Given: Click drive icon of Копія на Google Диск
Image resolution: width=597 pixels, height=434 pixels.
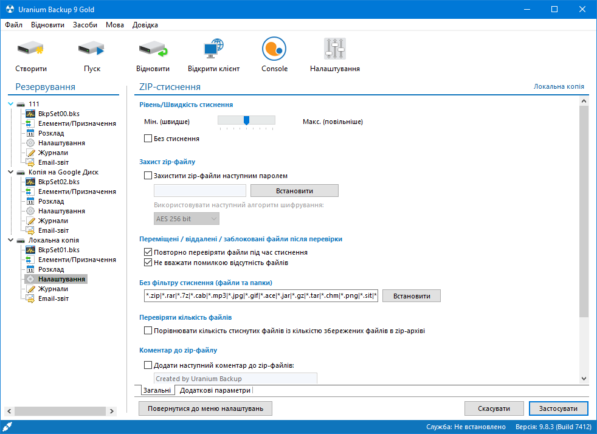Looking at the screenshot, I should [21, 173].
